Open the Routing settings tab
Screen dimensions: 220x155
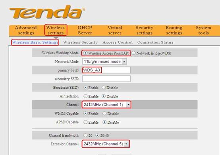(x=174, y=30)
